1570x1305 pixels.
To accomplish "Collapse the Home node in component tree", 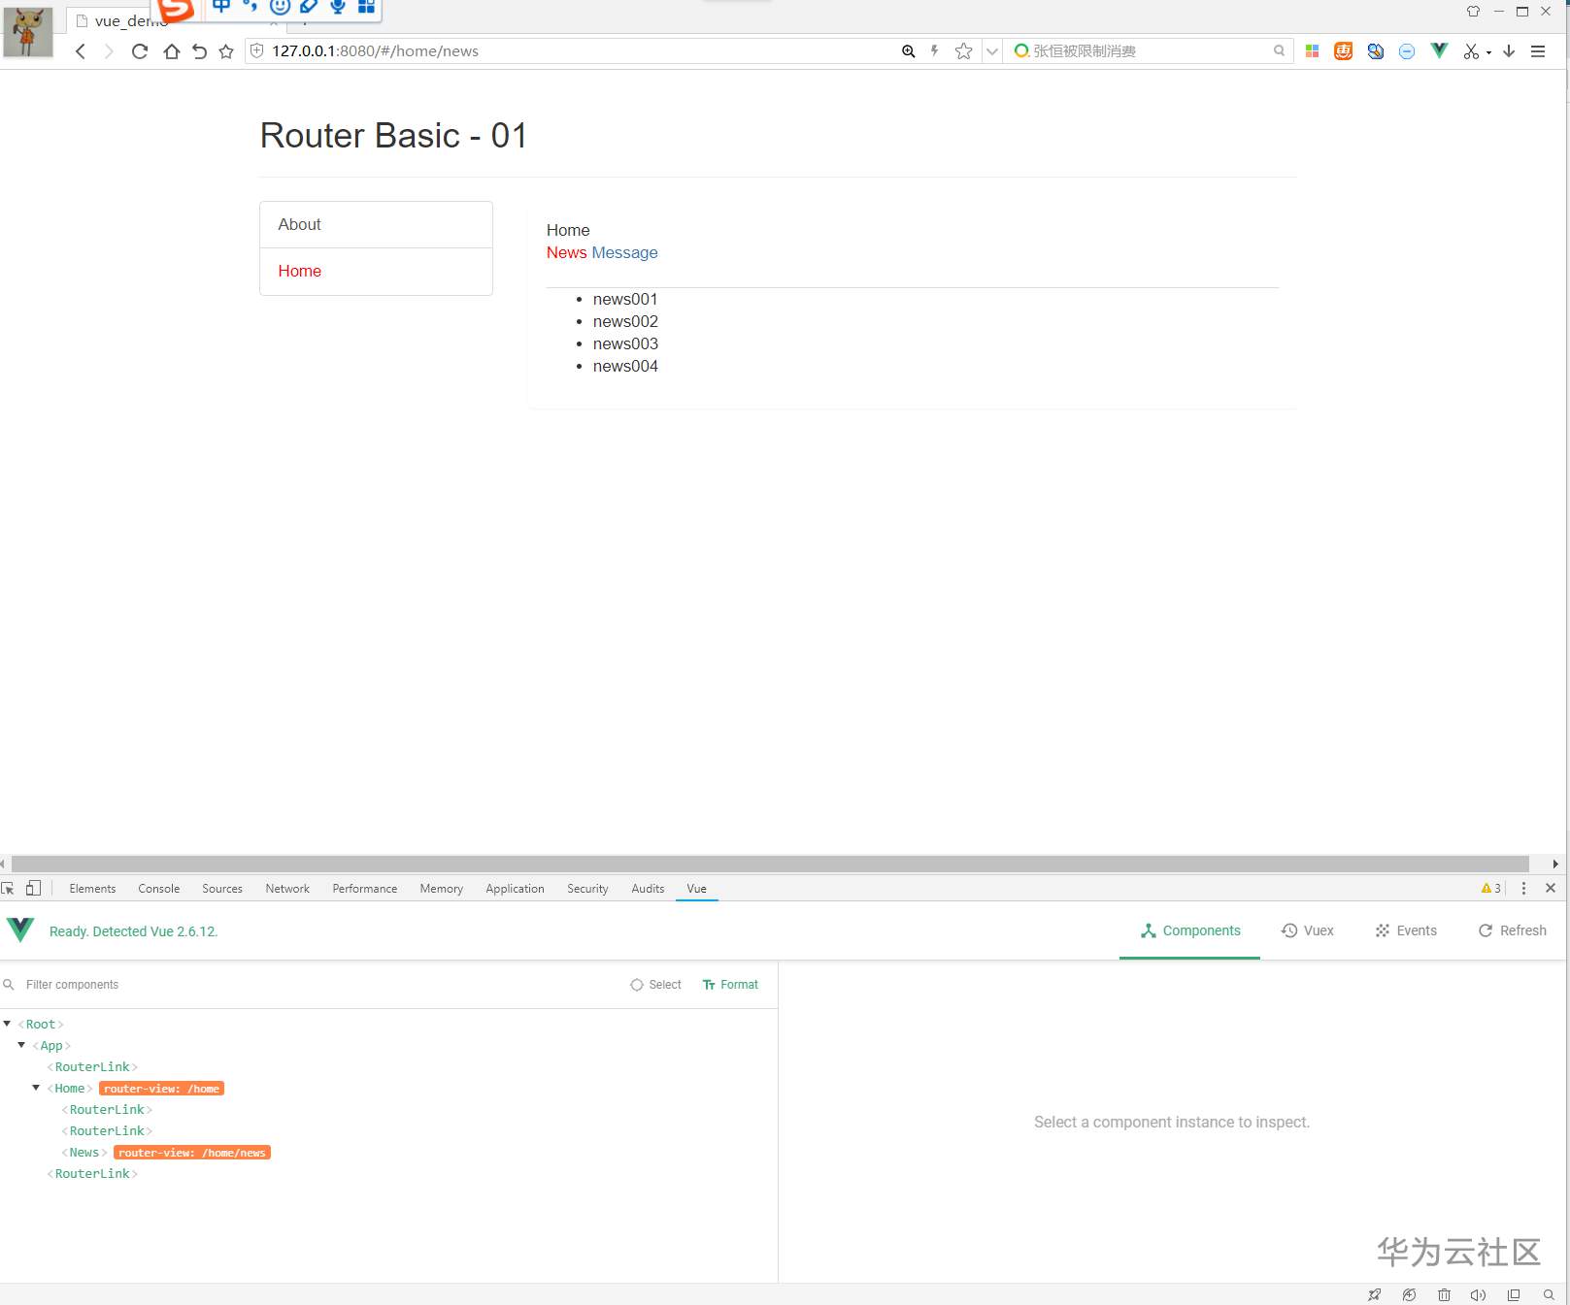I will pyautogui.click(x=36, y=1088).
